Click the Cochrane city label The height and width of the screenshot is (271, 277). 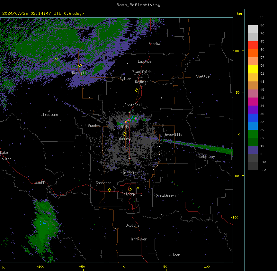click(x=103, y=183)
